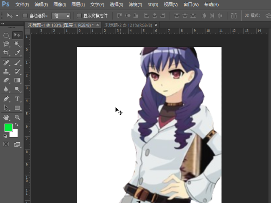Open the white background color picker
This screenshot has width=271, height=203.
[x=15, y=134]
